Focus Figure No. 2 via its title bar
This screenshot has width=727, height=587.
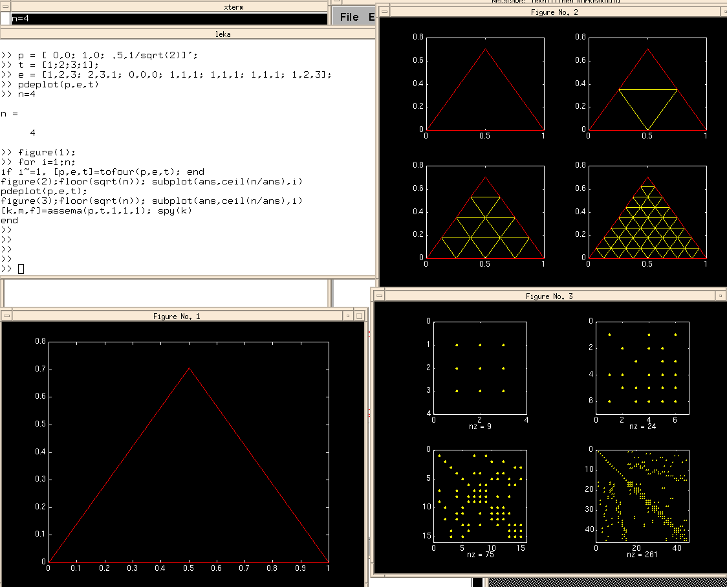click(554, 11)
